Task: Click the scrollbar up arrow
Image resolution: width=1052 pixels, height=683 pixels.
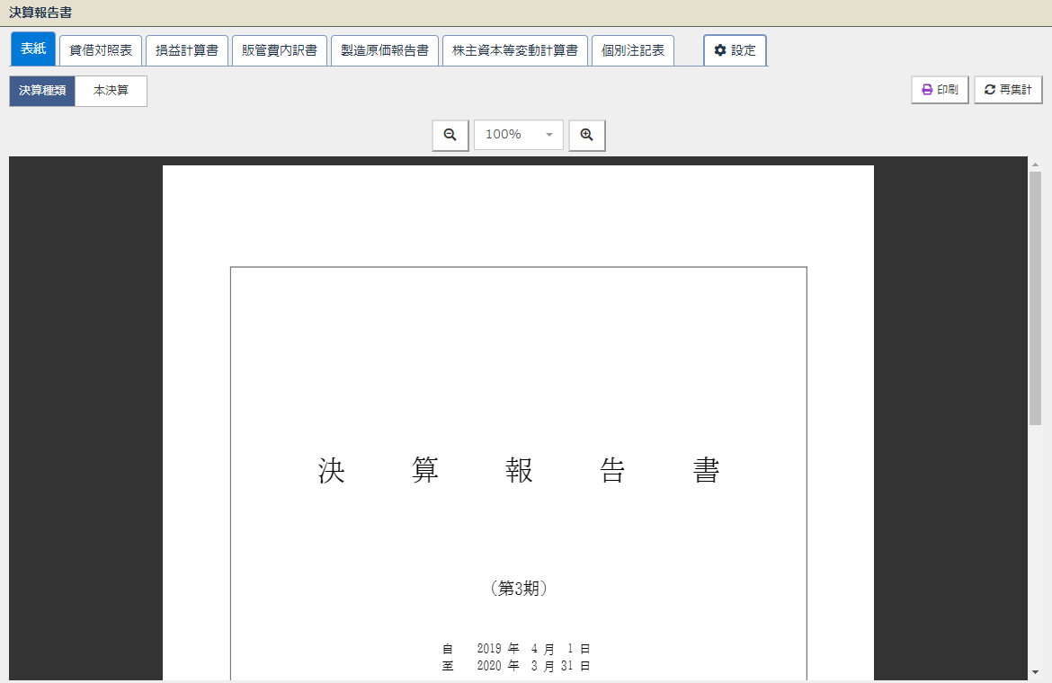Action: (1035, 164)
